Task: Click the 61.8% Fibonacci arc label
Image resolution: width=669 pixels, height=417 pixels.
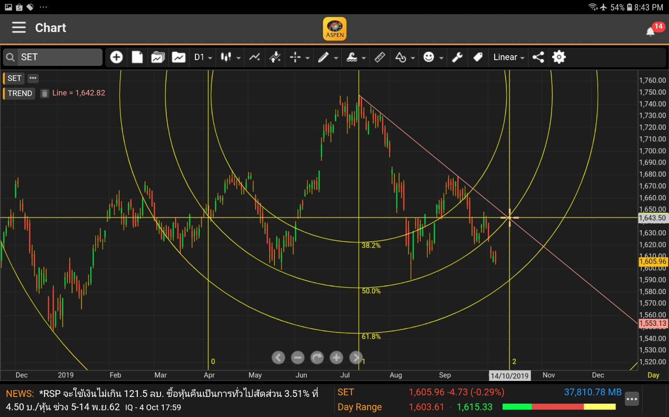Action: [x=371, y=336]
